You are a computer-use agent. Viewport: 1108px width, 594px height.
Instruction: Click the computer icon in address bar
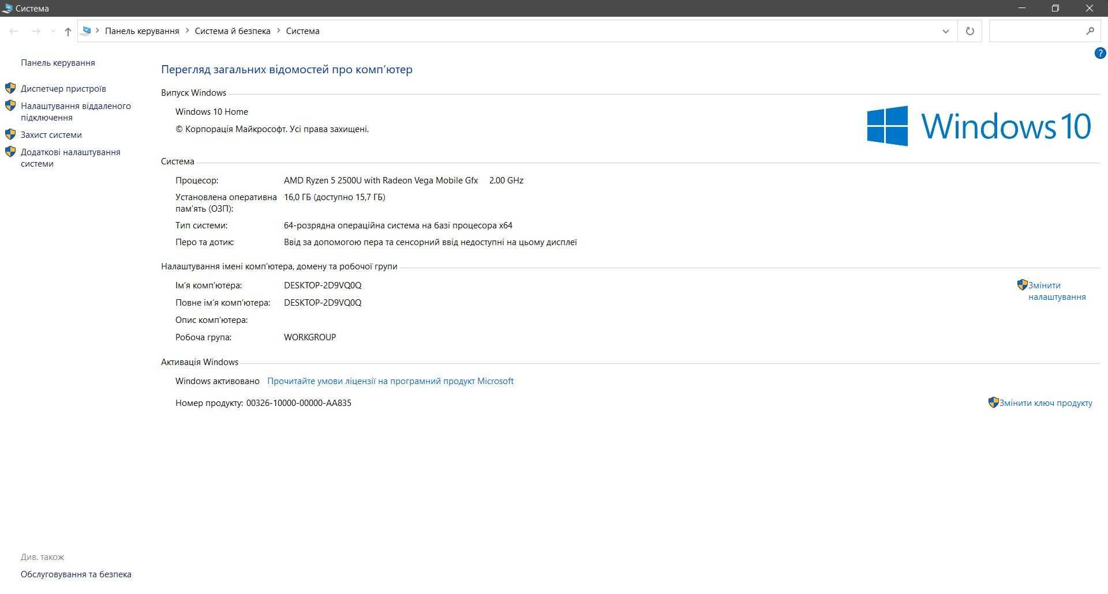(x=87, y=31)
